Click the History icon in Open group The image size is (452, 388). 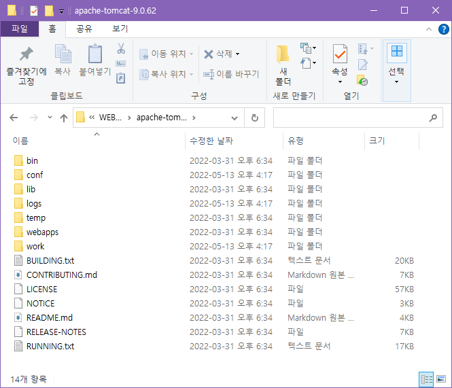(362, 80)
